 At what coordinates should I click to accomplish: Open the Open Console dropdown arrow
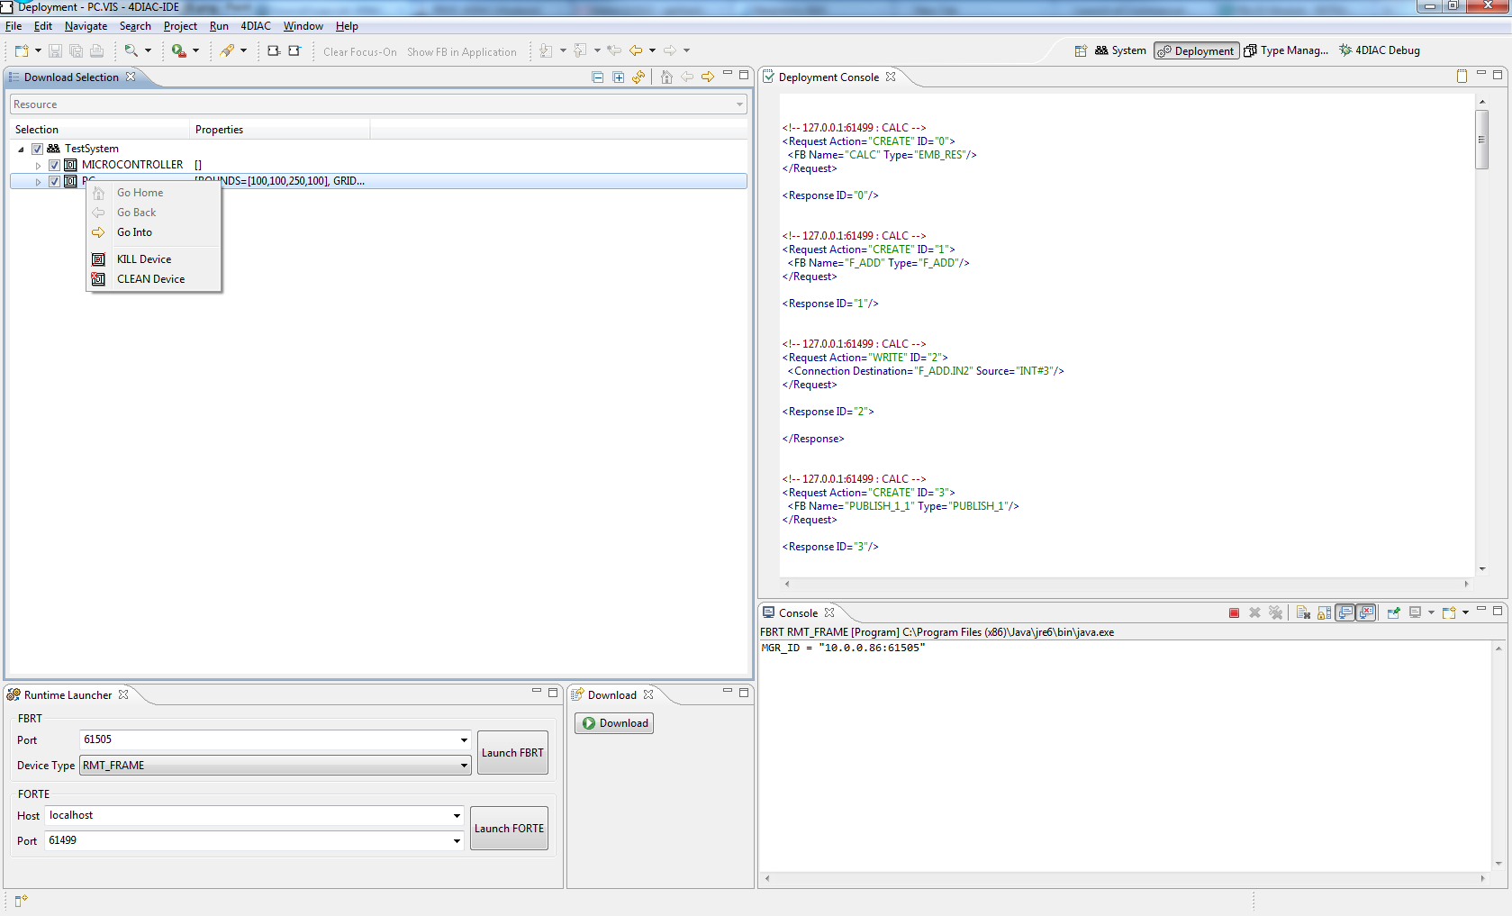point(1465,613)
